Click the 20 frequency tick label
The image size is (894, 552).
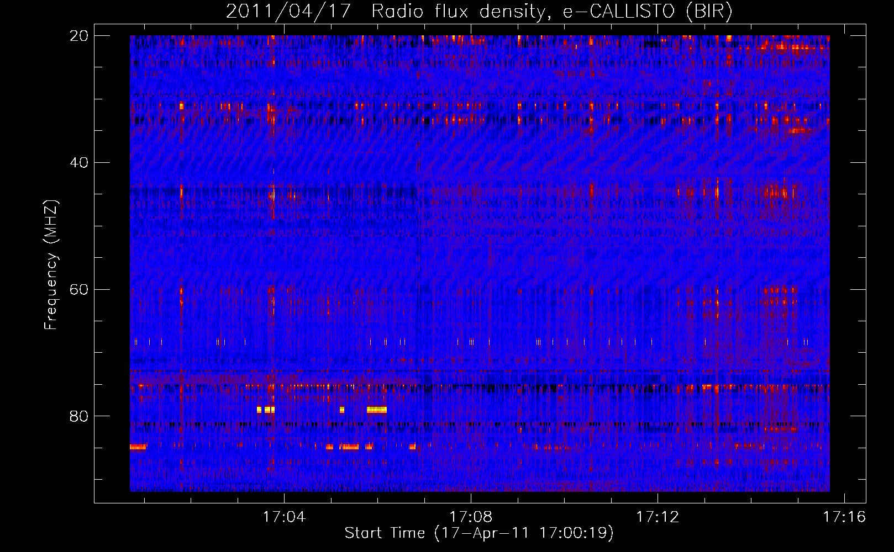pyautogui.click(x=78, y=36)
